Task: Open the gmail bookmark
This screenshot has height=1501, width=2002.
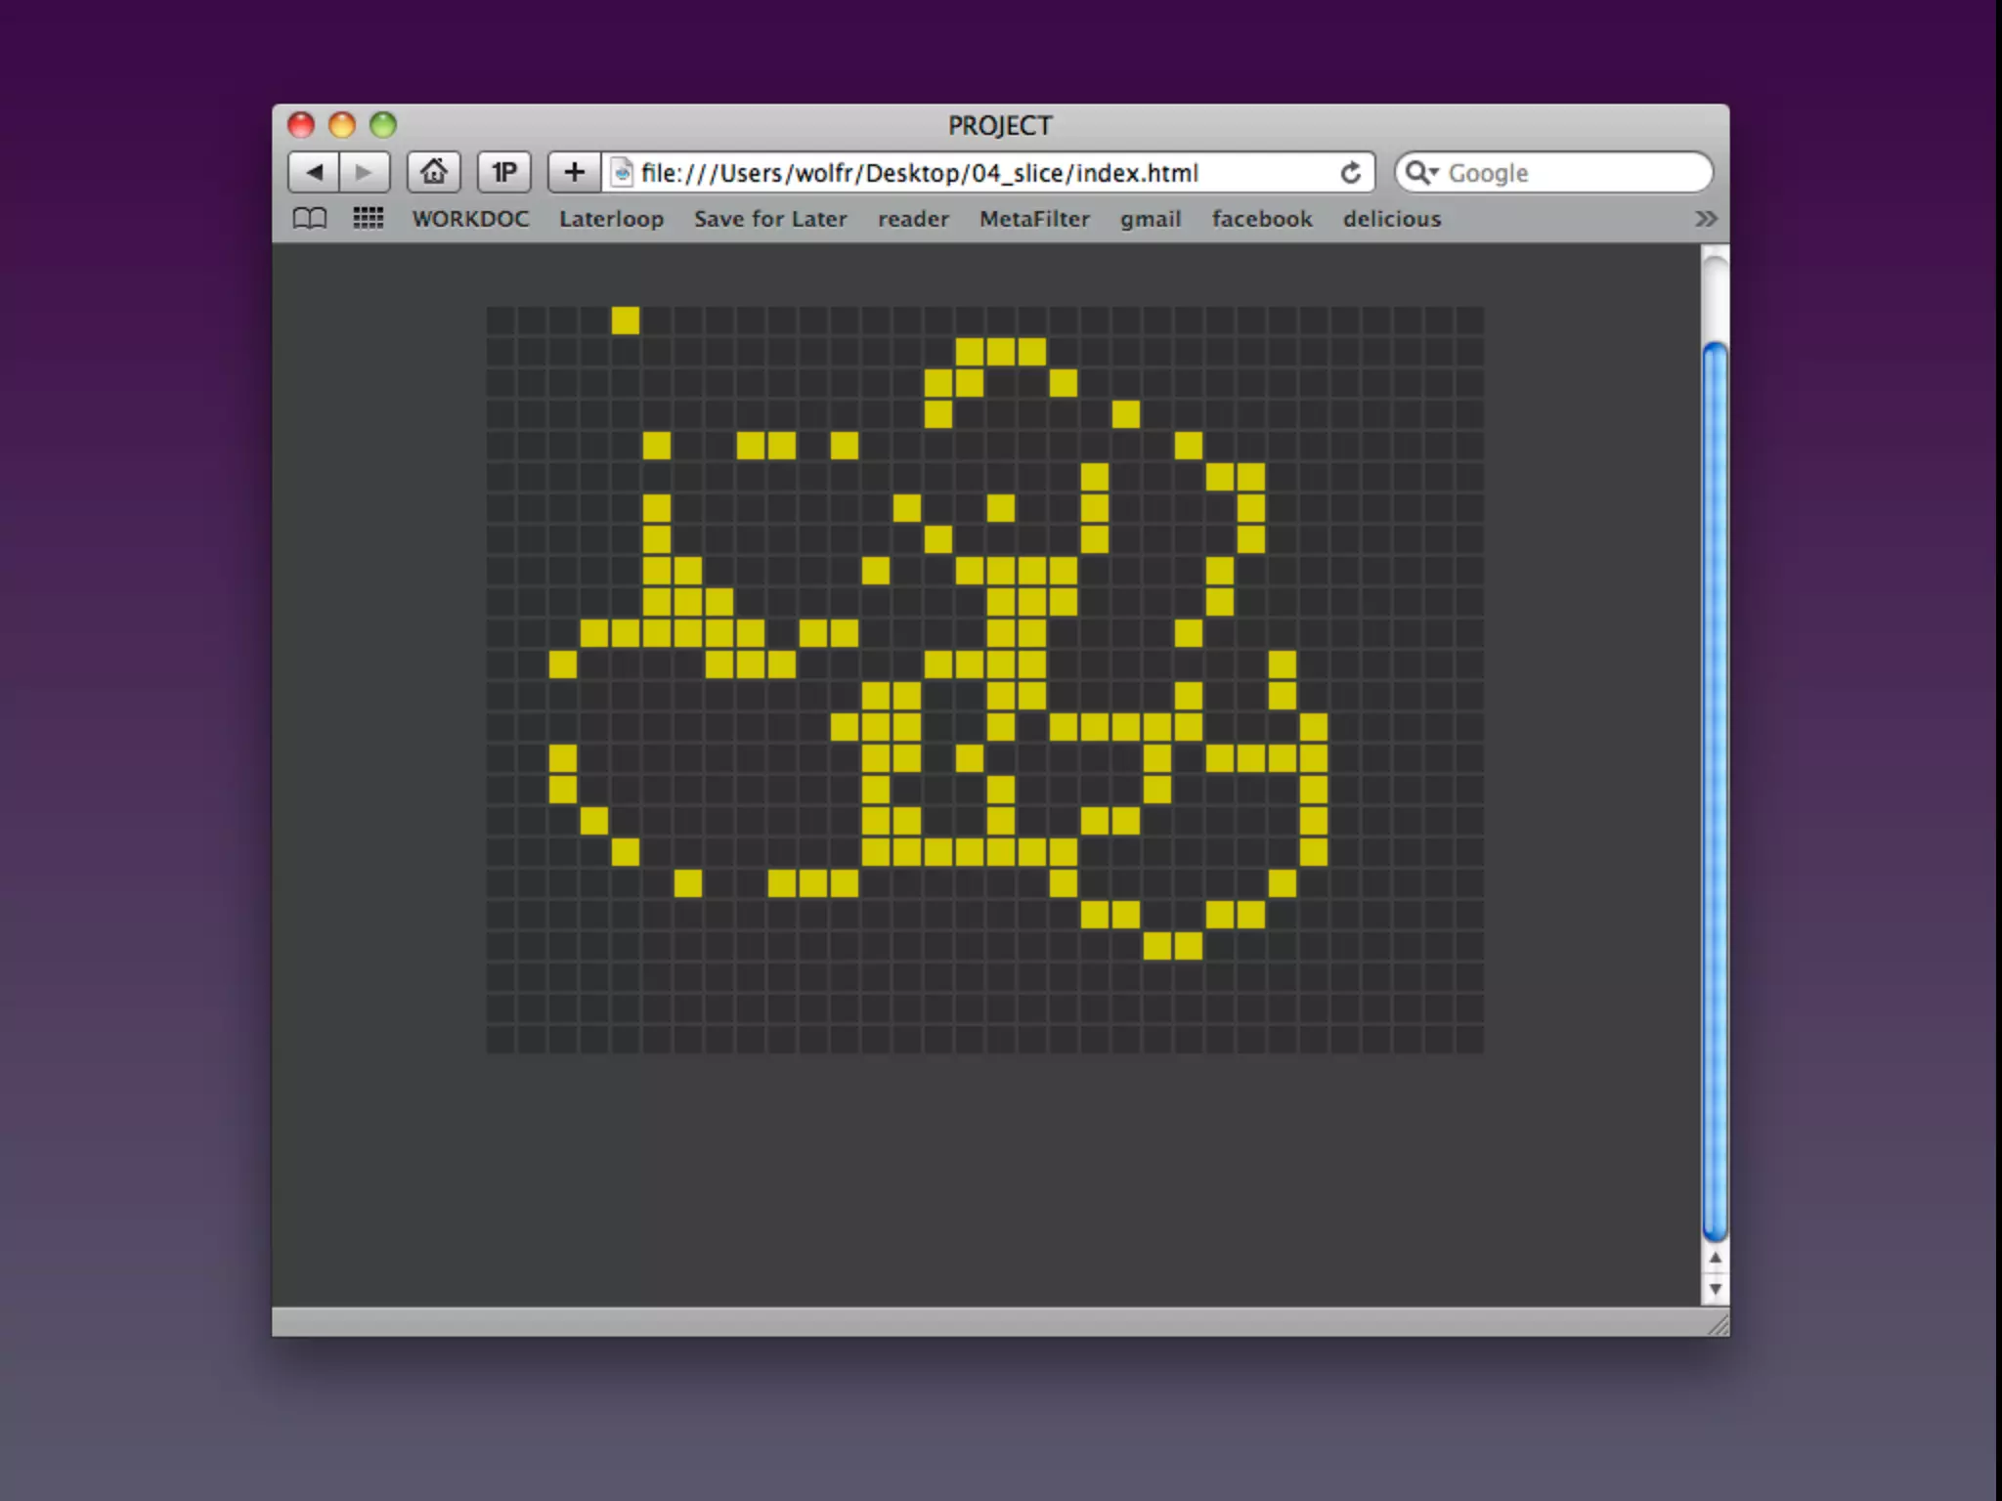Action: coord(1150,219)
